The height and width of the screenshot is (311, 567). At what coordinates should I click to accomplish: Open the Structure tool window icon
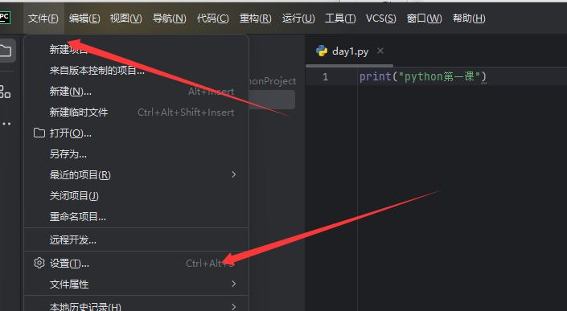tap(5, 92)
